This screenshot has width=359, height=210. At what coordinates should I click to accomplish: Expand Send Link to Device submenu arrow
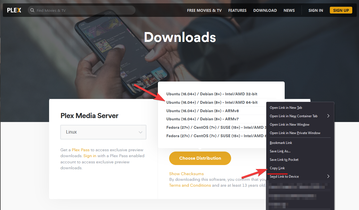tap(328, 177)
